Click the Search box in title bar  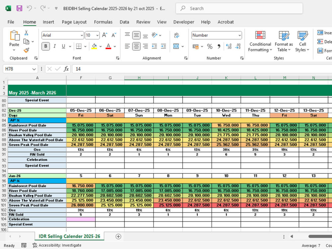point(239,9)
